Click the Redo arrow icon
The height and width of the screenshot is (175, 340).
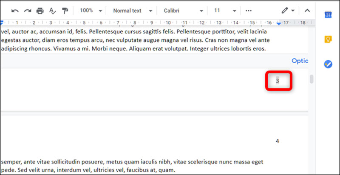point(28,11)
